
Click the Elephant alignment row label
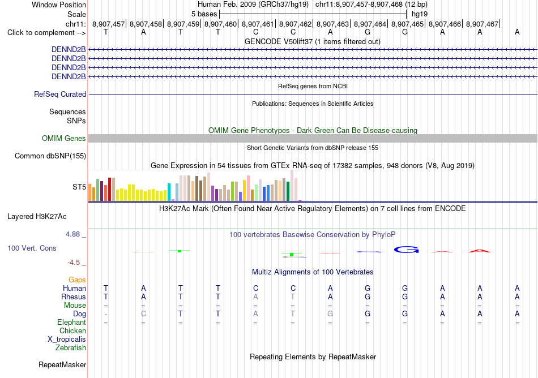pyautogui.click(x=71, y=323)
